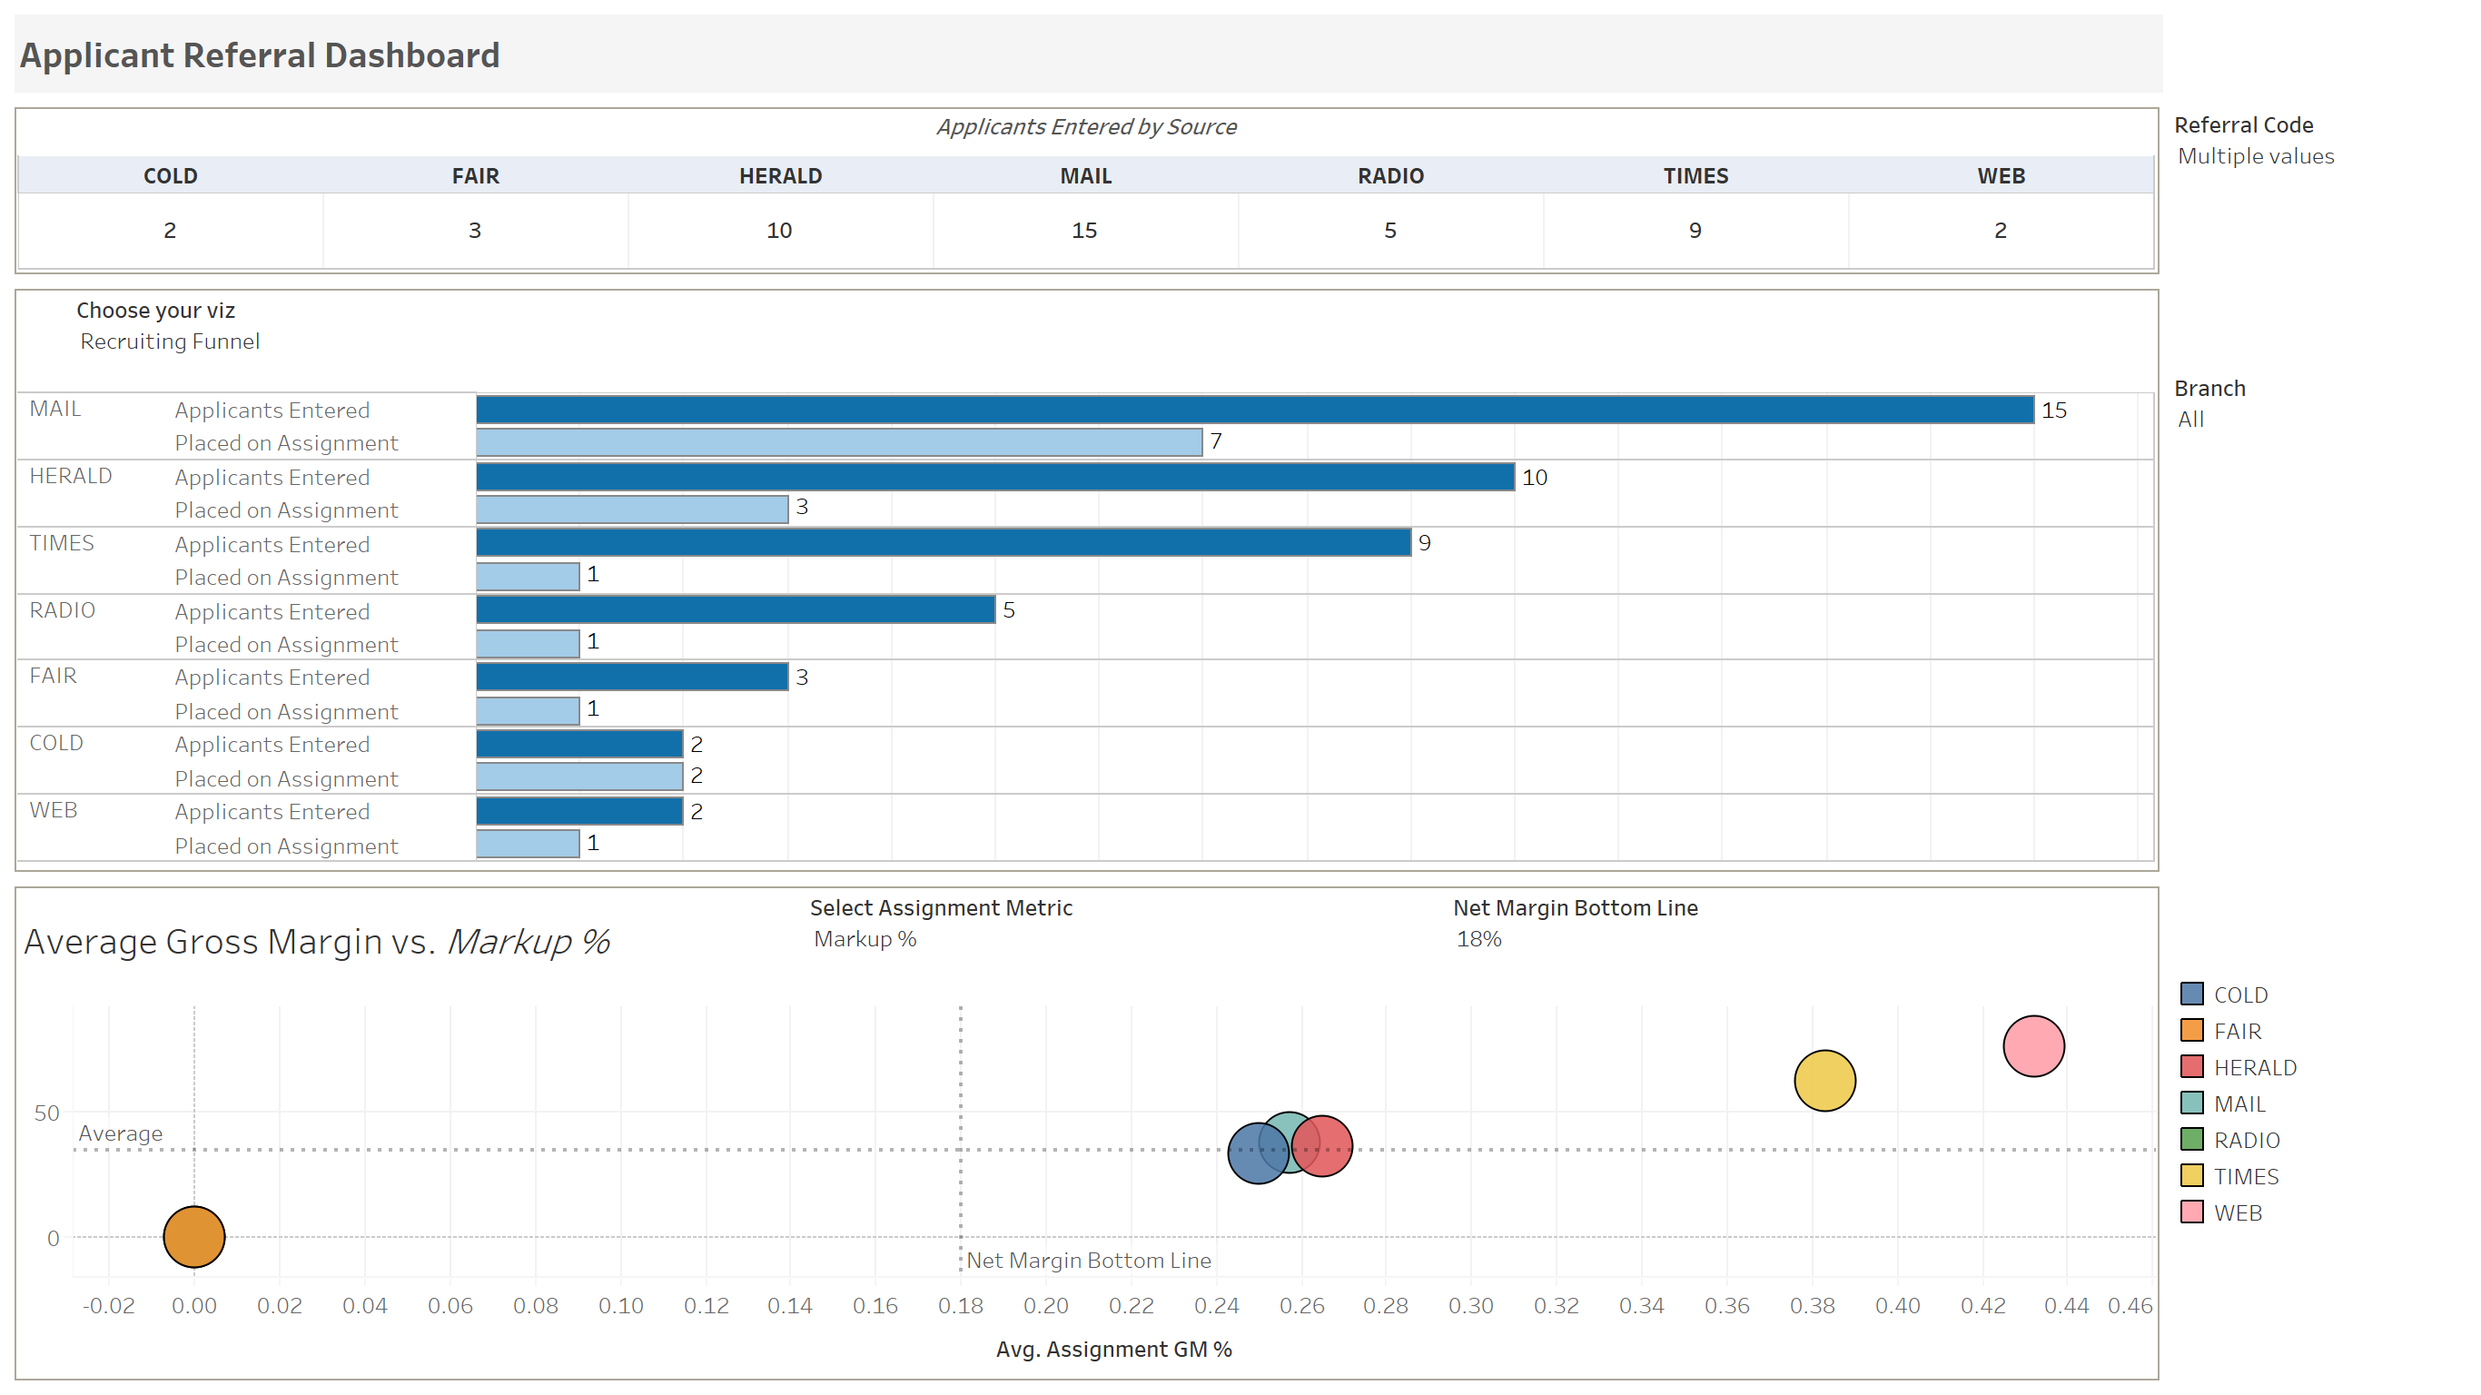2481x1395 pixels.
Task: Click the RADIO legend color swatch
Action: (x=2192, y=1139)
